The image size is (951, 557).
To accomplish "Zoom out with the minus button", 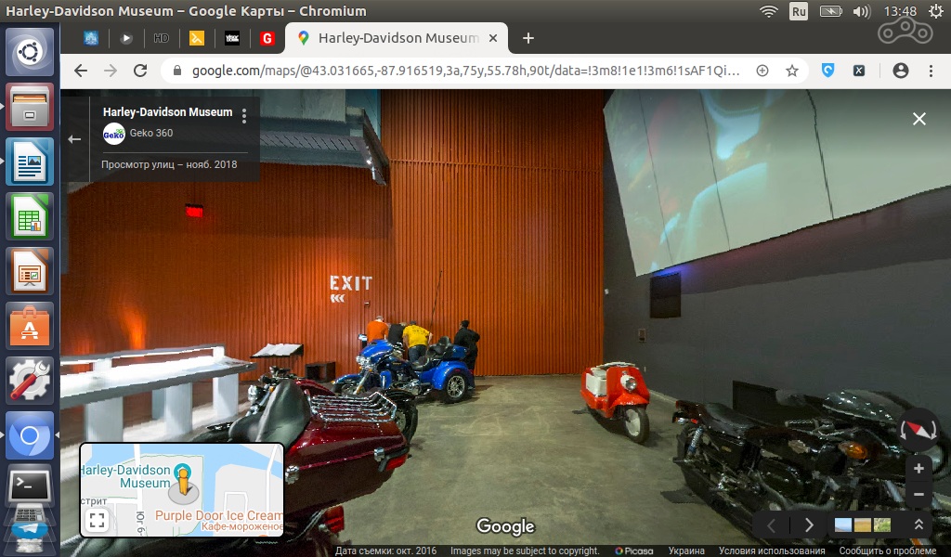I will tap(918, 495).
